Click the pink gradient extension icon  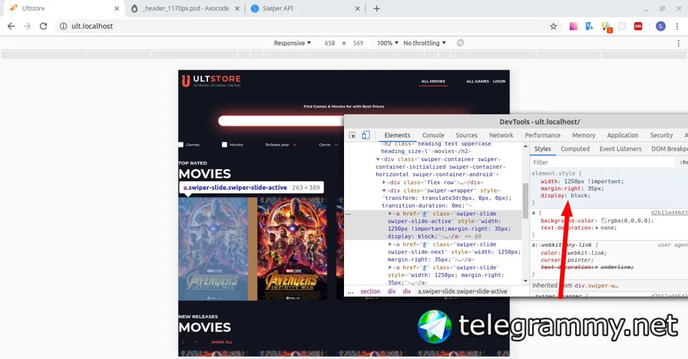click(x=574, y=26)
